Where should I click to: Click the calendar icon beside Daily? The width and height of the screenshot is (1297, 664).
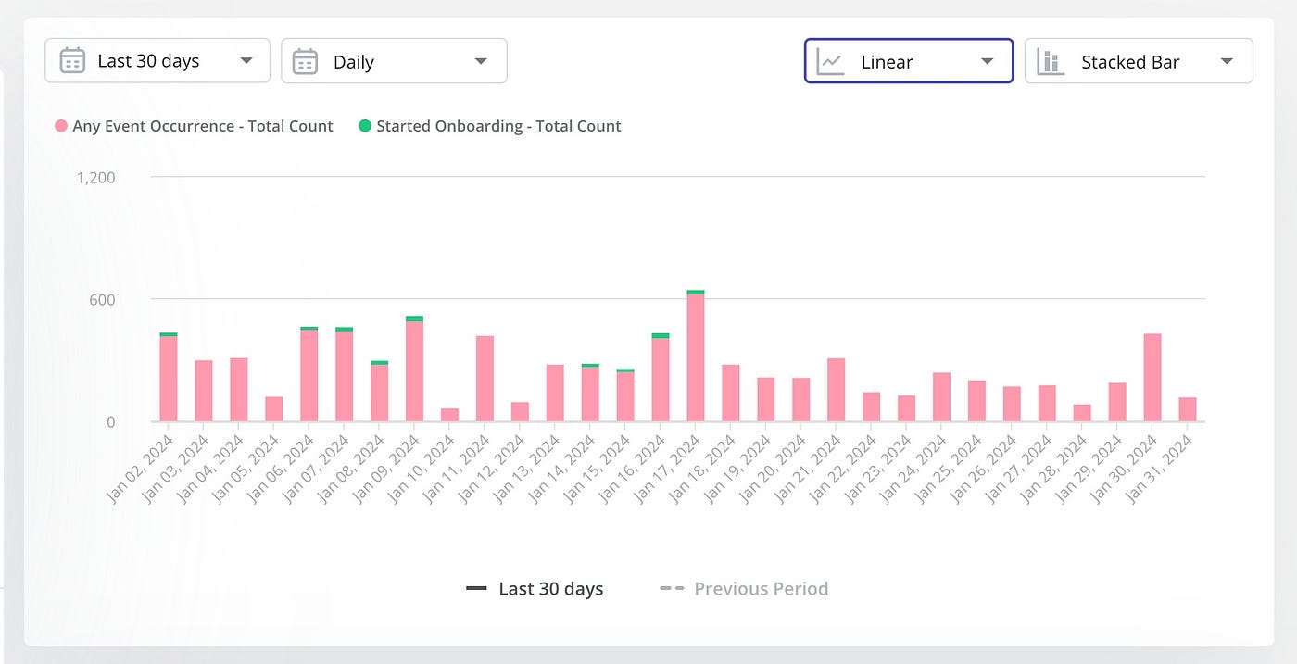pos(306,62)
